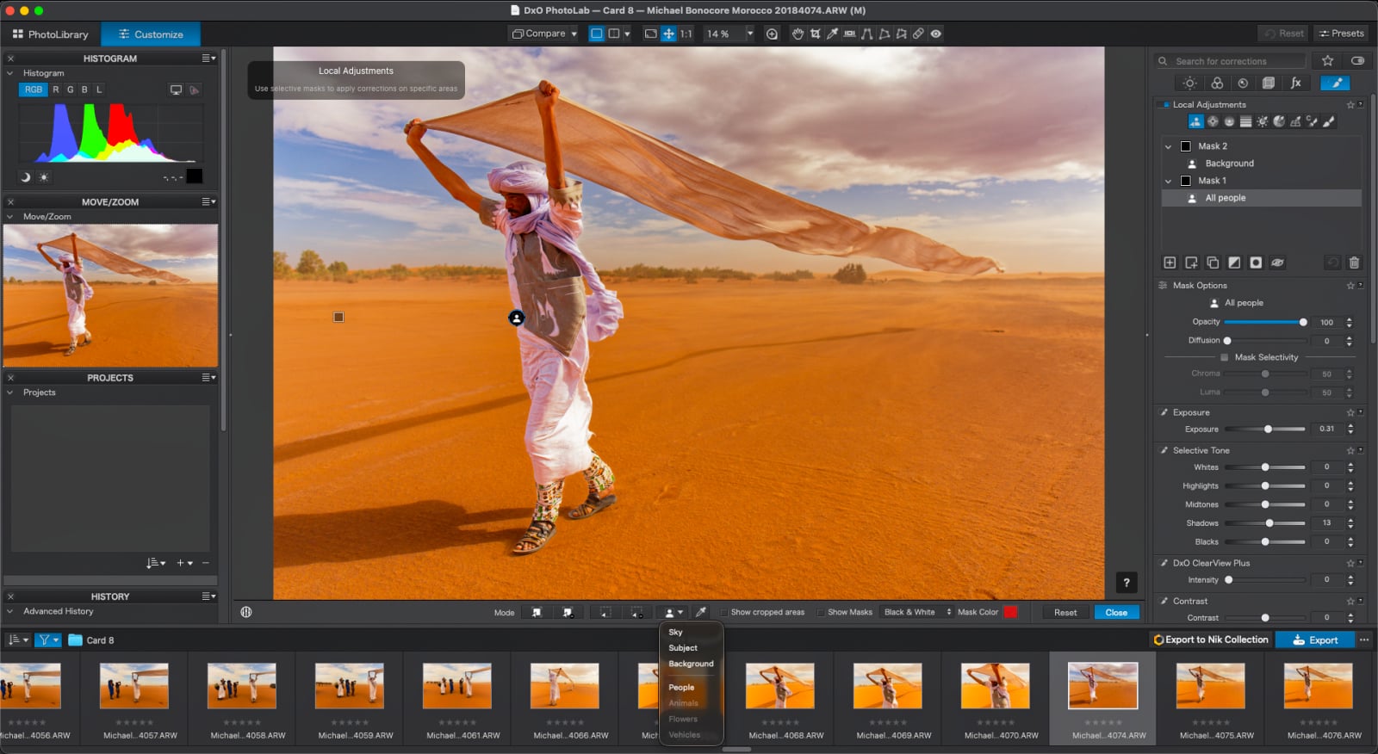1378x754 pixels.
Task: Open the fx Effects palette
Action: [x=1295, y=83]
